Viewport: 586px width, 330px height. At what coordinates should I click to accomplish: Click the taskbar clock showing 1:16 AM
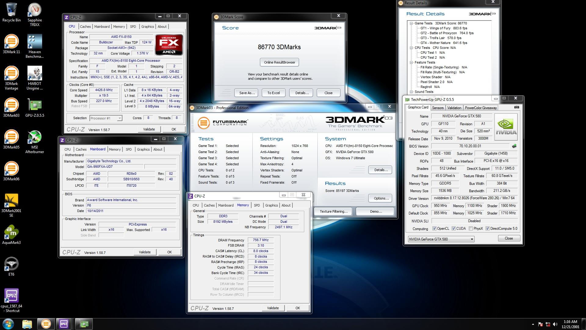tap(570, 324)
